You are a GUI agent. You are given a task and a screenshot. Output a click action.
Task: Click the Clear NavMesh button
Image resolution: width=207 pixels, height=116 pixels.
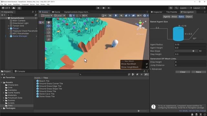pos(183,72)
